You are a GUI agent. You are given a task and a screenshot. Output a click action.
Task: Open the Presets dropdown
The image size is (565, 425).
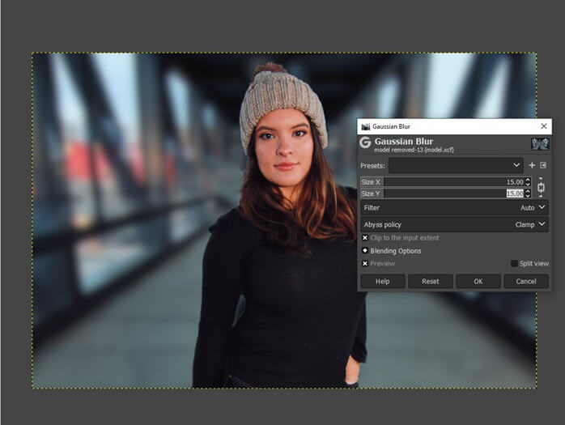pyautogui.click(x=455, y=165)
